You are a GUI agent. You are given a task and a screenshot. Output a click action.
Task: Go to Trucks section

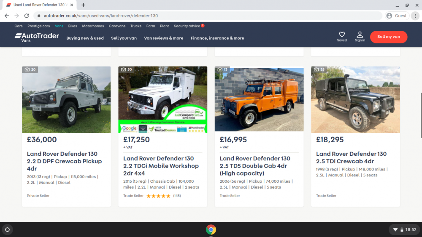click(x=136, y=26)
